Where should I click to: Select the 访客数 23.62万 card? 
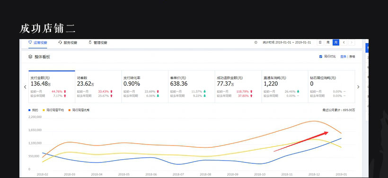(x=98, y=87)
